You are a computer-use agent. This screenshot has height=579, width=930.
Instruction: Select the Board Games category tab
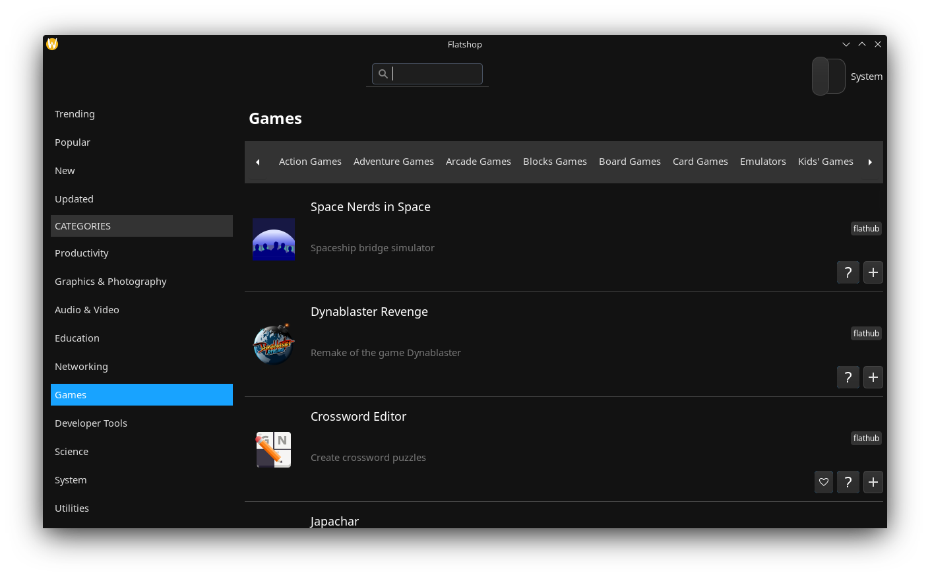pyautogui.click(x=629, y=161)
